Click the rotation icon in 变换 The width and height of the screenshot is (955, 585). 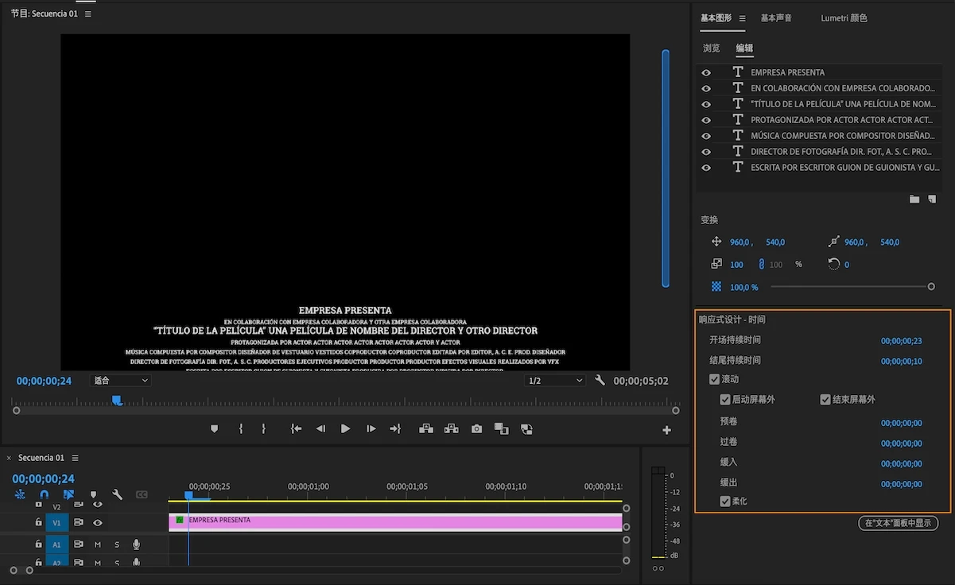pos(833,264)
